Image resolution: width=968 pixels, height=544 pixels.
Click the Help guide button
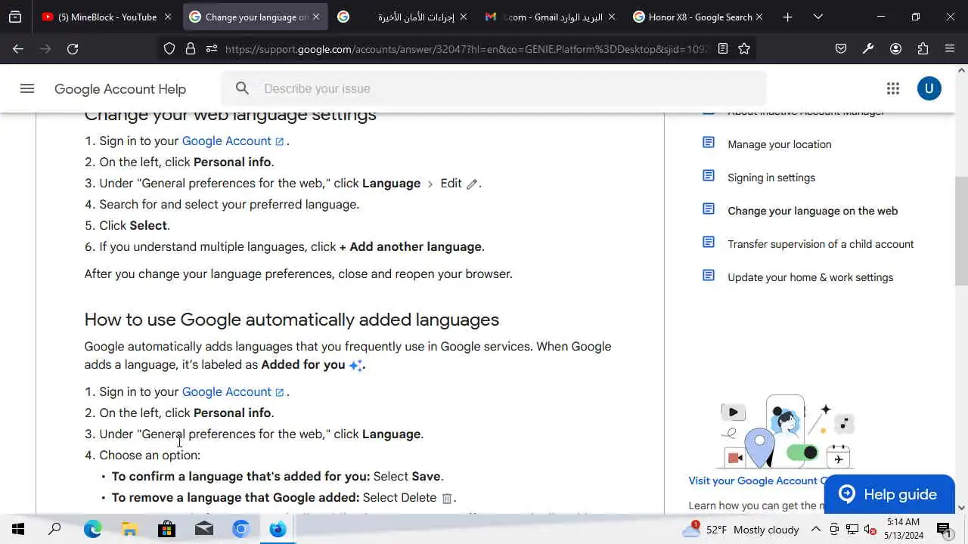[889, 494]
